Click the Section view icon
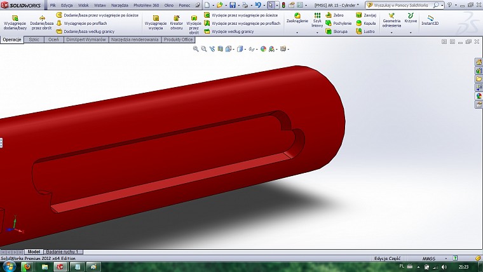 (220, 49)
